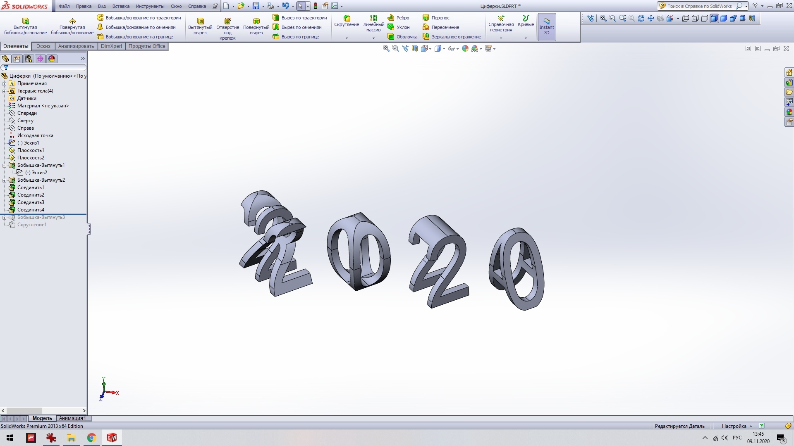The width and height of the screenshot is (794, 446).
Task: Open the DisplayManager color ball tab
Action: pos(52,59)
